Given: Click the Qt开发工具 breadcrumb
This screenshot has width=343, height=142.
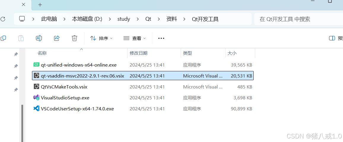Looking at the screenshot, I should click(205, 19).
